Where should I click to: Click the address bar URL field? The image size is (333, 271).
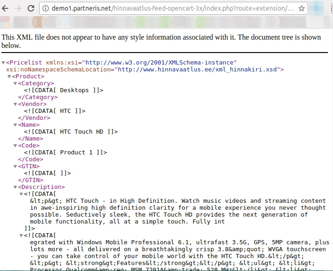(x=171, y=8)
